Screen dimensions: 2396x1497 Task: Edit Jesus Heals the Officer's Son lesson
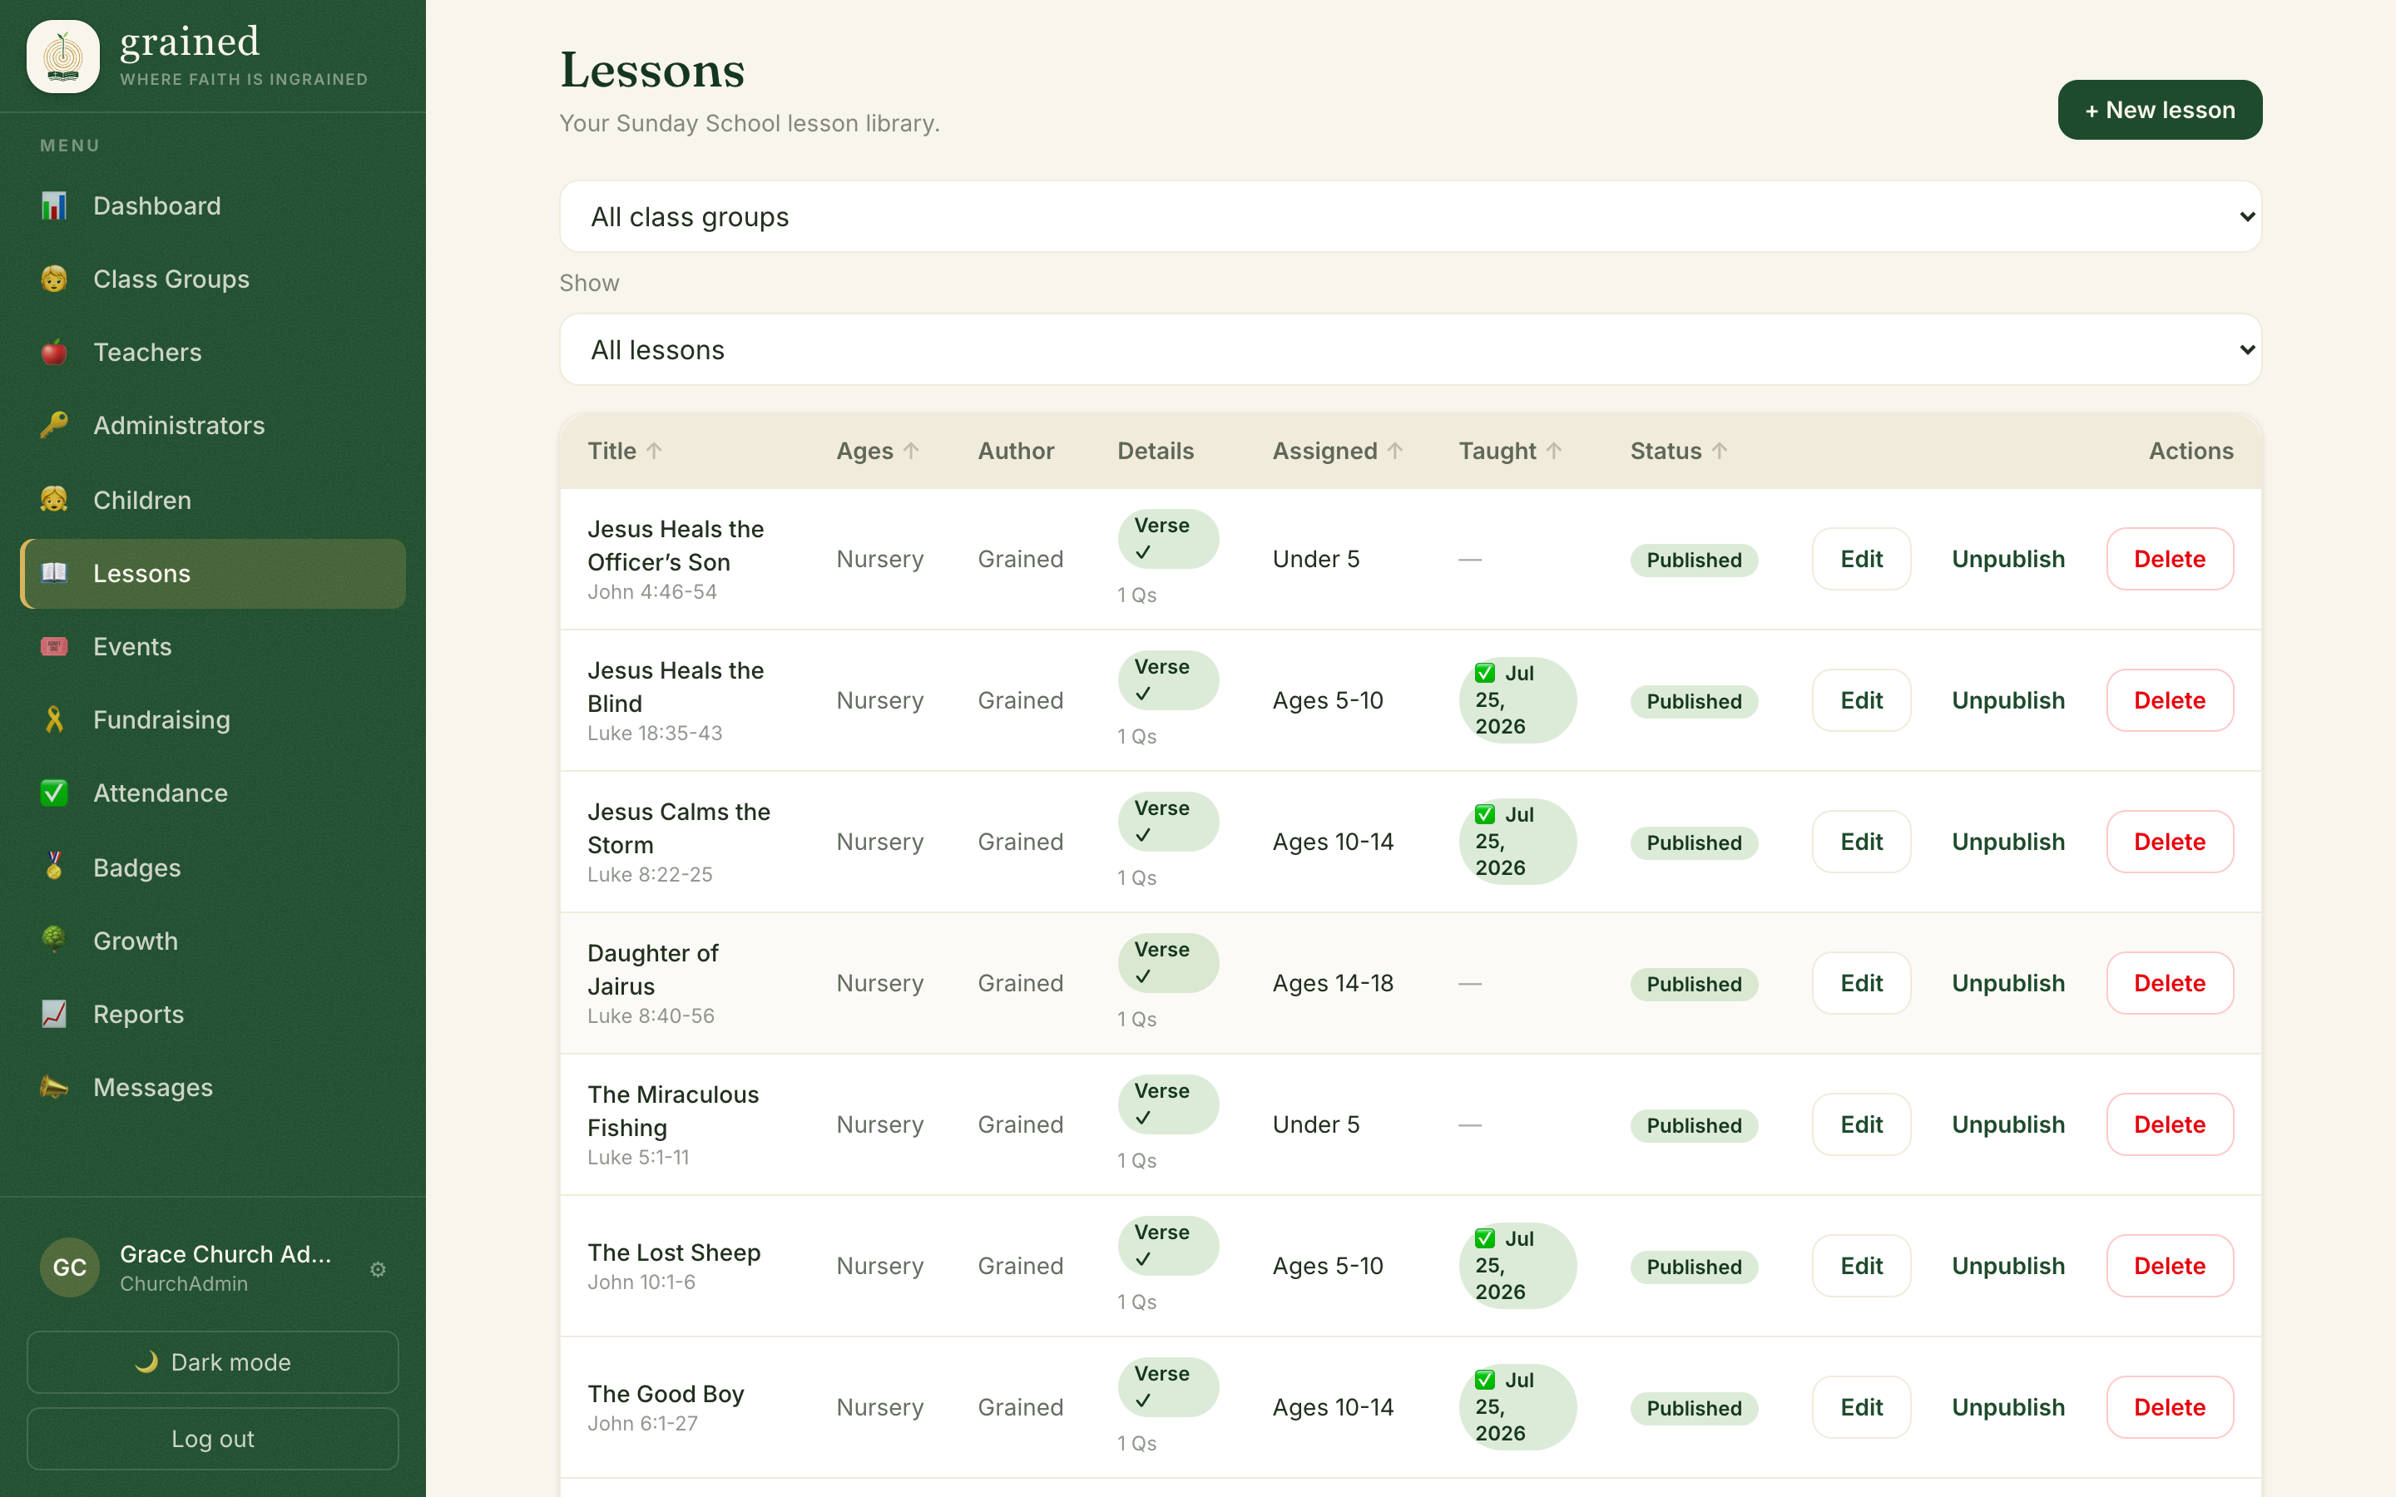click(x=1861, y=560)
